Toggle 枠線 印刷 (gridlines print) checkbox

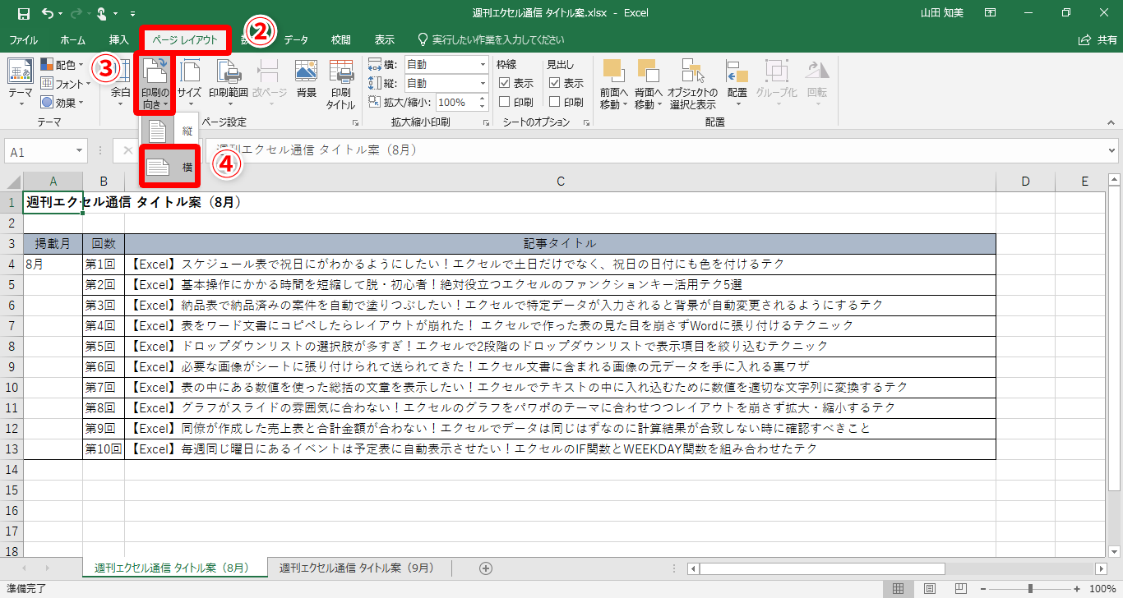(505, 102)
